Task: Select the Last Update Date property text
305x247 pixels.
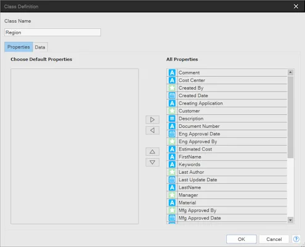Action: pyautogui.click(x=198, y=180)
